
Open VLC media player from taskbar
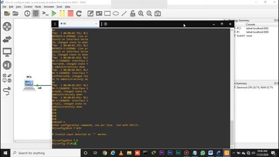(x=121, y=153)
